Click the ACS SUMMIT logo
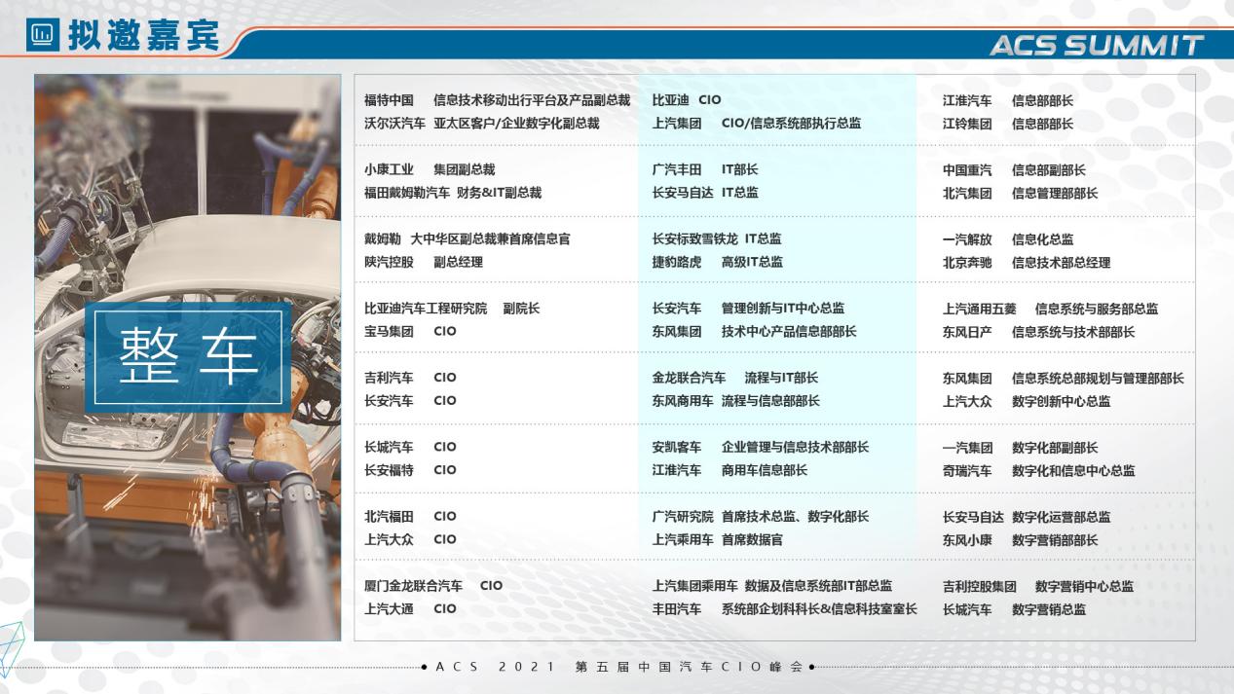Viewport: 1234px width, 694px height. click(x=1097, y=46)
